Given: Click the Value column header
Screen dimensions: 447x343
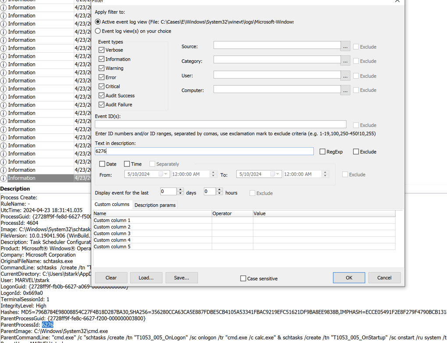Looking at the screenshot, I should click(x=324, y=213).
